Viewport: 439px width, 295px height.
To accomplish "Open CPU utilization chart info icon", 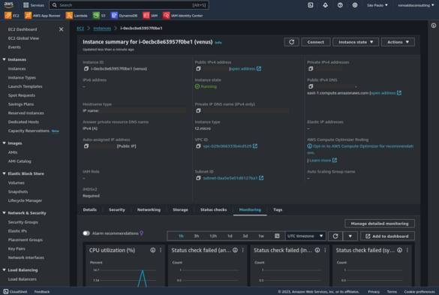I will pos(153,250).
